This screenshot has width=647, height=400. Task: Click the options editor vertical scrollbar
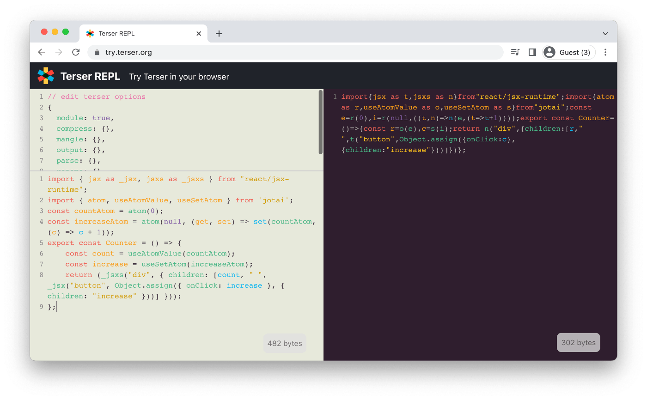pos(321,122)
